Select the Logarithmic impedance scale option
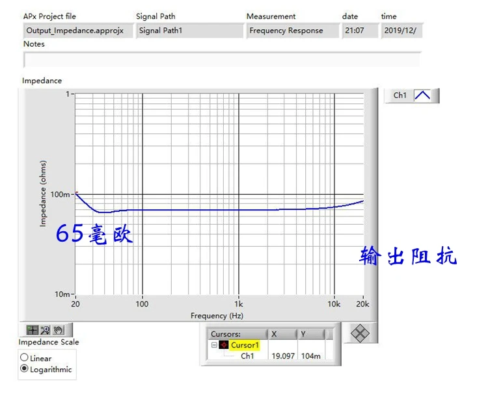Viewport: 488px width, 393px height. pos(25,369)
